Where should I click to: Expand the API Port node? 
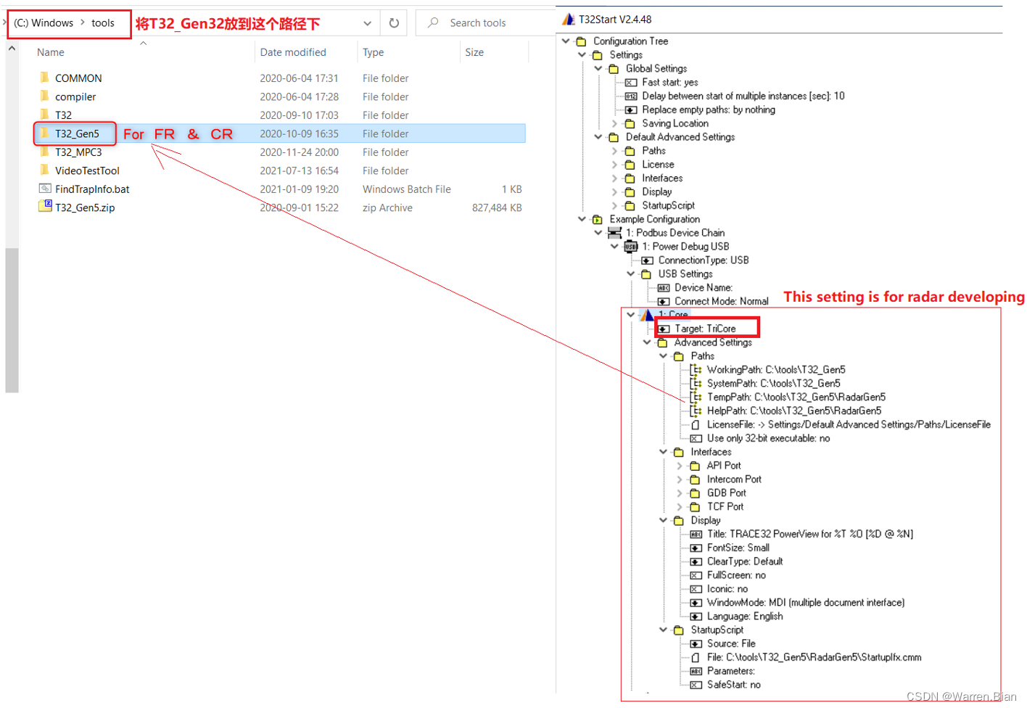[x=680, y=466]
